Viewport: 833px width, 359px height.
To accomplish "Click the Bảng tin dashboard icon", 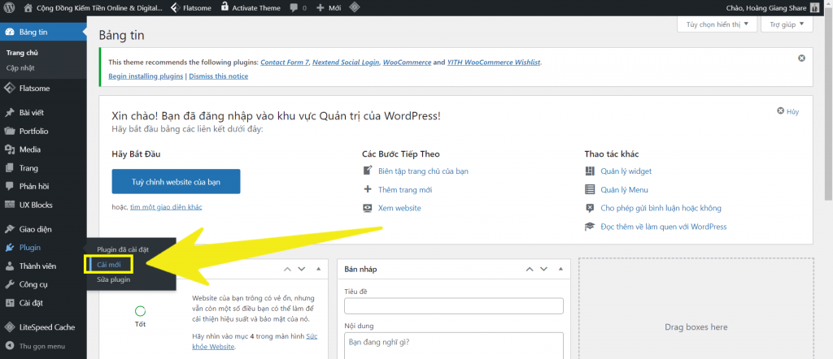I will 10,32.
